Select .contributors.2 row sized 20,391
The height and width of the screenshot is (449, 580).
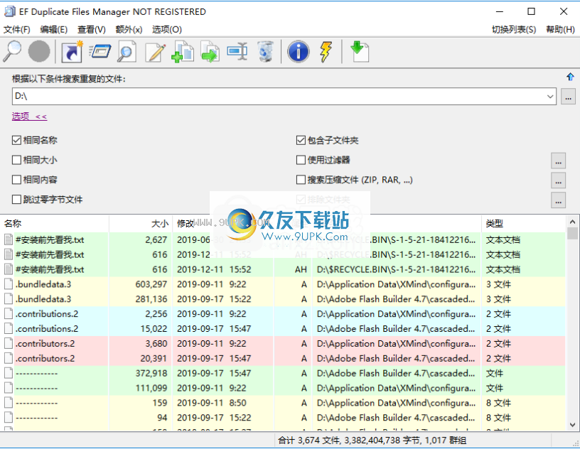(x=283, y=358)
